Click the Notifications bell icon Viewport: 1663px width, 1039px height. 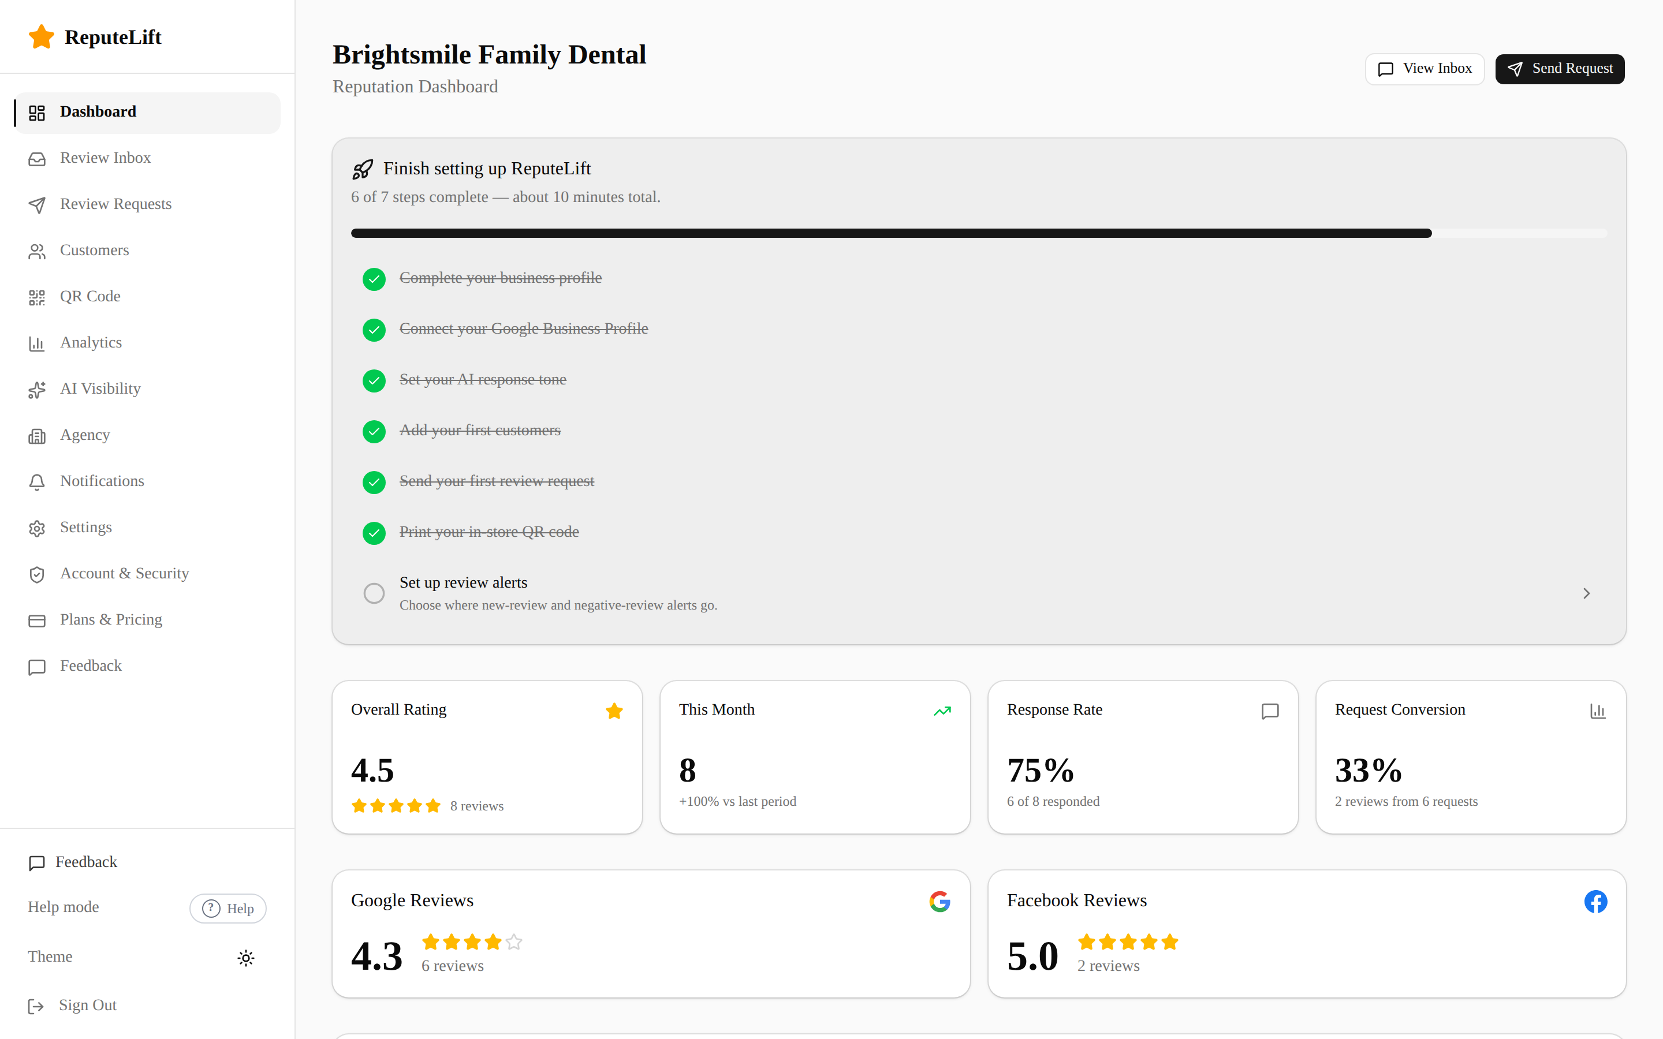tap(37, 482)
